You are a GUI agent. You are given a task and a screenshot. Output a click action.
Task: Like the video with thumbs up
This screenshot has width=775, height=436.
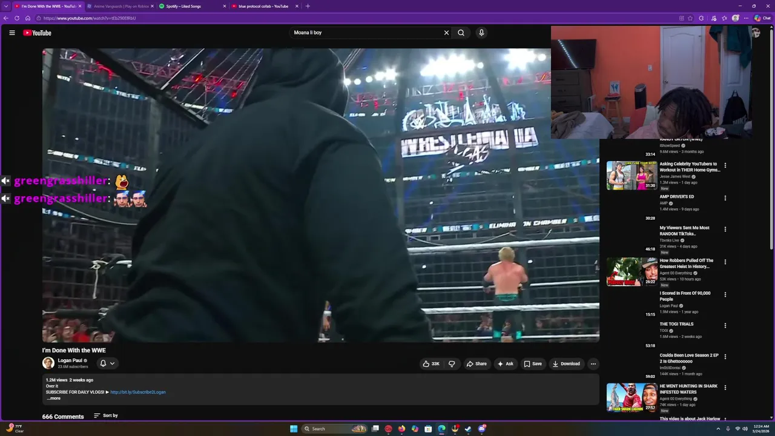pyautogui.click(x=431, y=364)
